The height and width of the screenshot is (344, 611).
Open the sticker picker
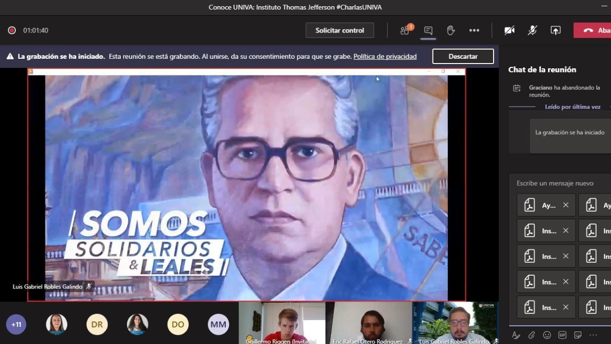click(578, 335)
